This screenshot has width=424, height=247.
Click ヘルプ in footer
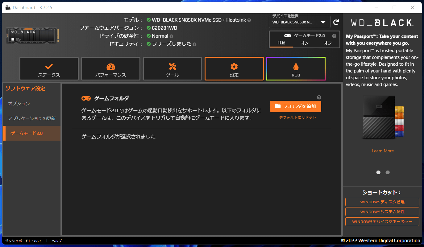coord(56,241)
